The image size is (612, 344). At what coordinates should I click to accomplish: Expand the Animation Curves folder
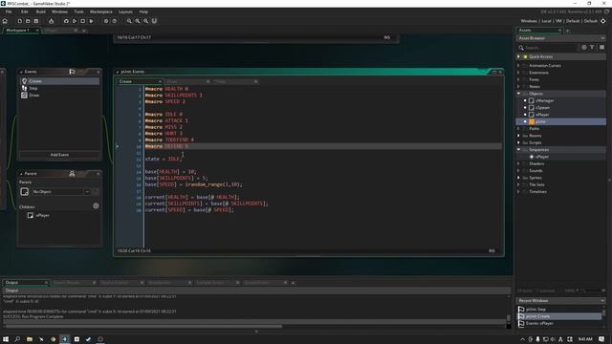(518, 66)
